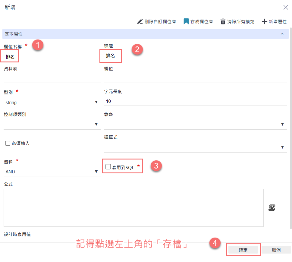The width and height of the screenshot is (292, 262).
Task: Click the bookmark icon for 存成欄位庫
Action: pyautogui.click(x=186, y=21)
